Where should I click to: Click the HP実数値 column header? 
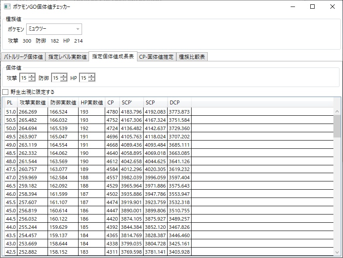point(92,103)
